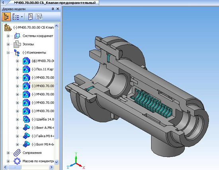The height and width of the screenshot is (170, 219).
Task: Select the highlighted (-) МЧ00.70.00 component
Action: click(x=43, y=86)
